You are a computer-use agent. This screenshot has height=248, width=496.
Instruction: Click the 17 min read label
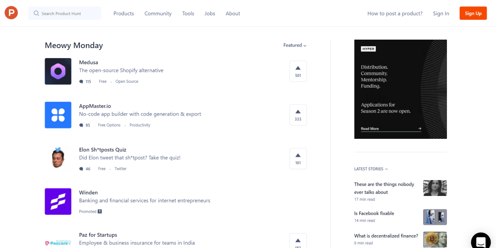pyautogui.click(x=365, y=199)
